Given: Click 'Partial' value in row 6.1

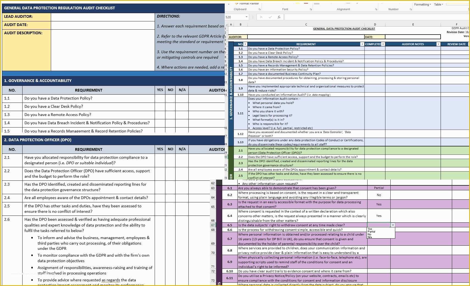Looking at the screenshot, I should [x=379, y=188].
